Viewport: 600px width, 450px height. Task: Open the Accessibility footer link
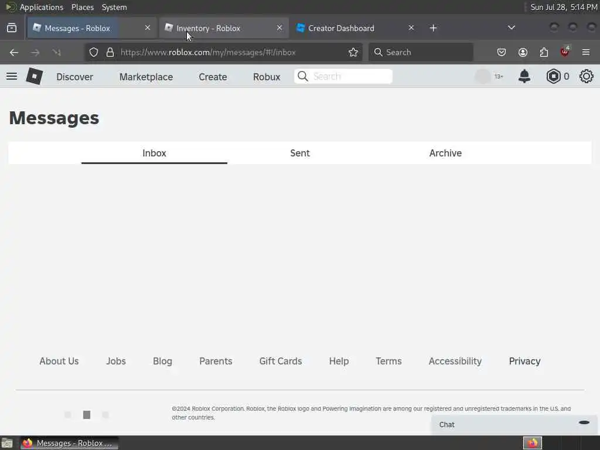pyautogui.click(x=455, y=361)
